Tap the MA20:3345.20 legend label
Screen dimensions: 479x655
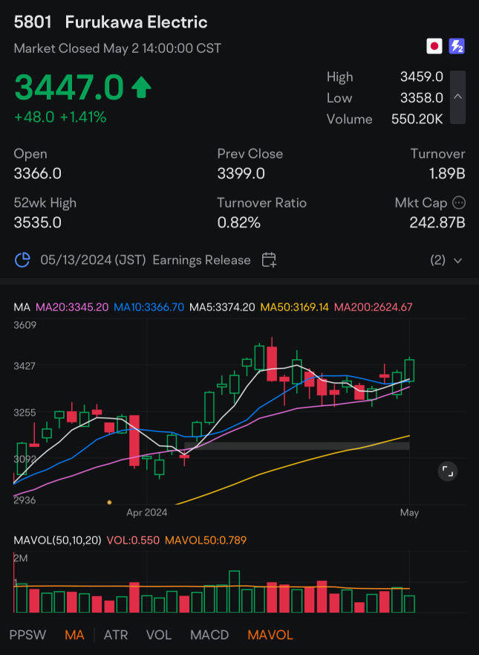[72, 308]
